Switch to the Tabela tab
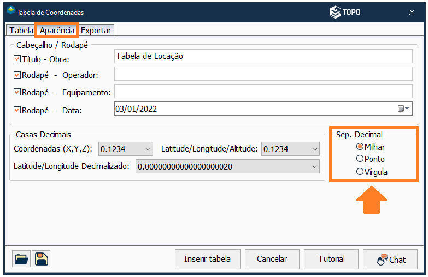 pos(21,30)
